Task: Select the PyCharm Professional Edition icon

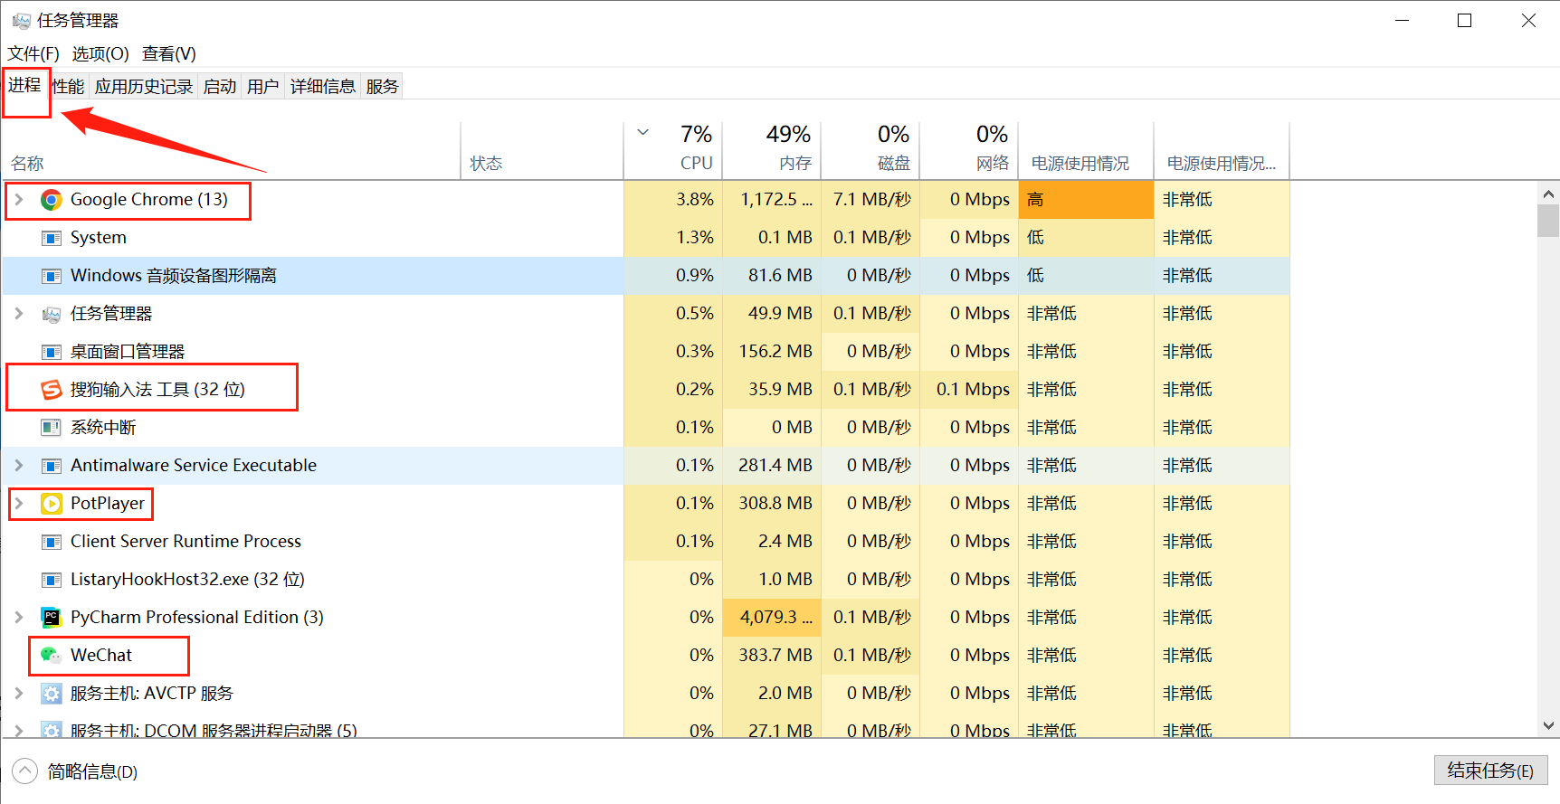Action: pos(52,618)
